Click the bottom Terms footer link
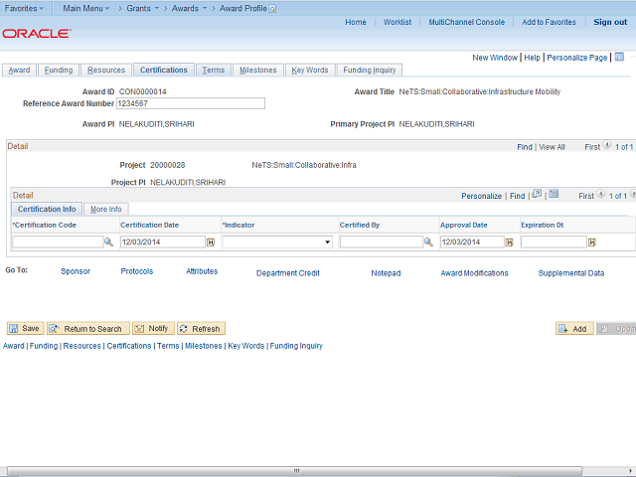Image resolution: width=636 pixels, height=477 pixels. pyautogui.click(x=168, y=346)
